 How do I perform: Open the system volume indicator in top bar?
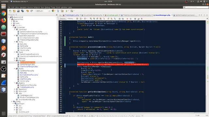[201, 1]
